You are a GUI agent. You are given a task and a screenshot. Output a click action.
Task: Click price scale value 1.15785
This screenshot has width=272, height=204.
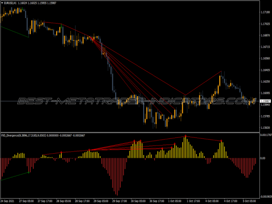coord(265,116)
